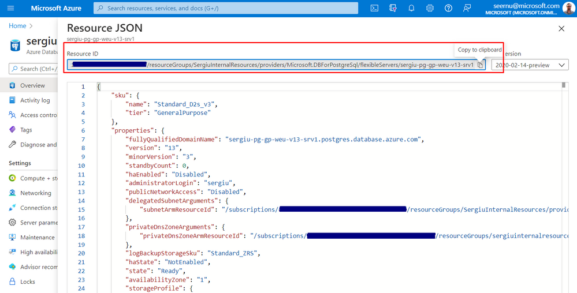Click the "availabilityZone" key text
The height and width of the screenshot is (293, 577).
tap(158, 280)
